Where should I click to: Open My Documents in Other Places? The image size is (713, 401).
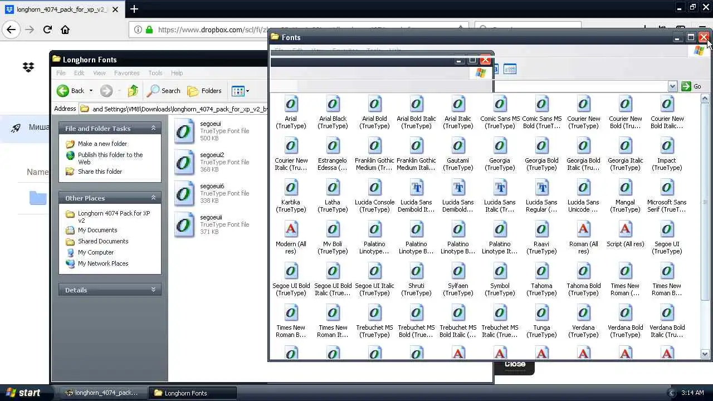coord(97,230)
